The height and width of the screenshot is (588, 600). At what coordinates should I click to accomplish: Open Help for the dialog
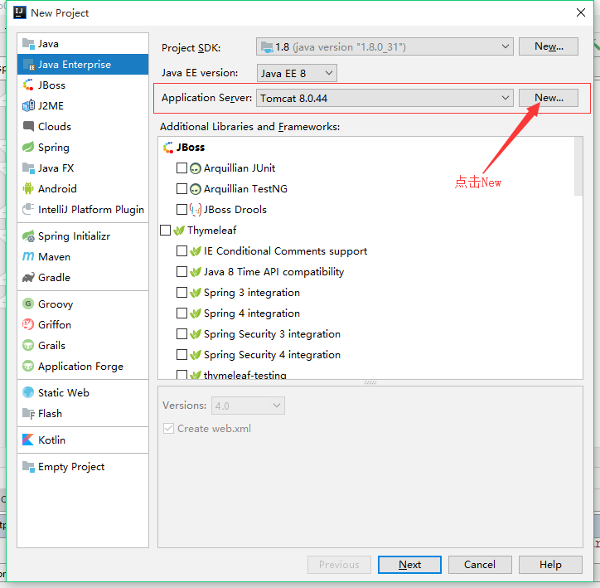(x=550, y=565)
